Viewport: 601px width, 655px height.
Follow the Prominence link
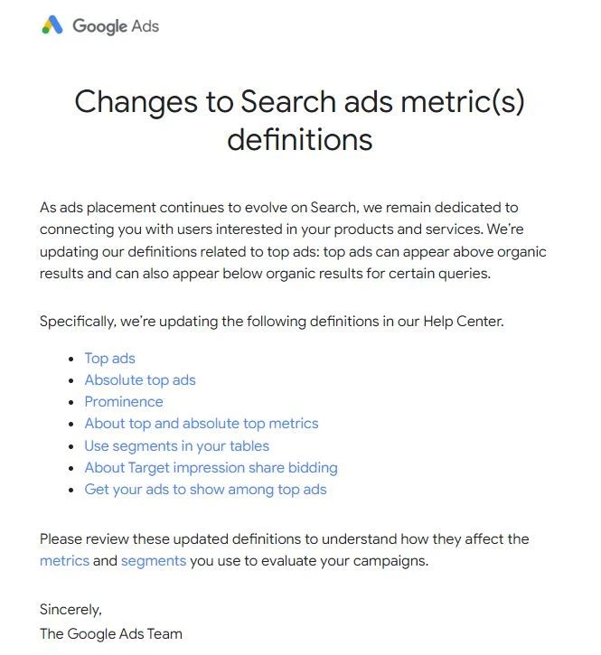click(124, 402)
